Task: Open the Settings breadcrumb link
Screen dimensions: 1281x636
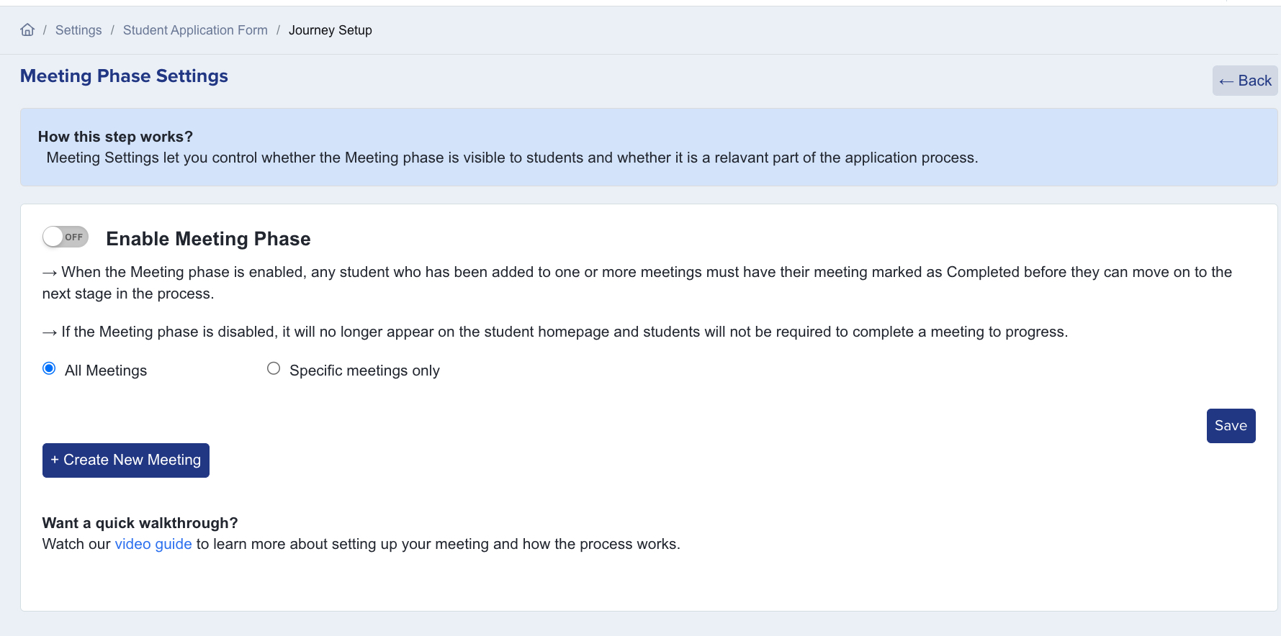Action: (78, 30)
